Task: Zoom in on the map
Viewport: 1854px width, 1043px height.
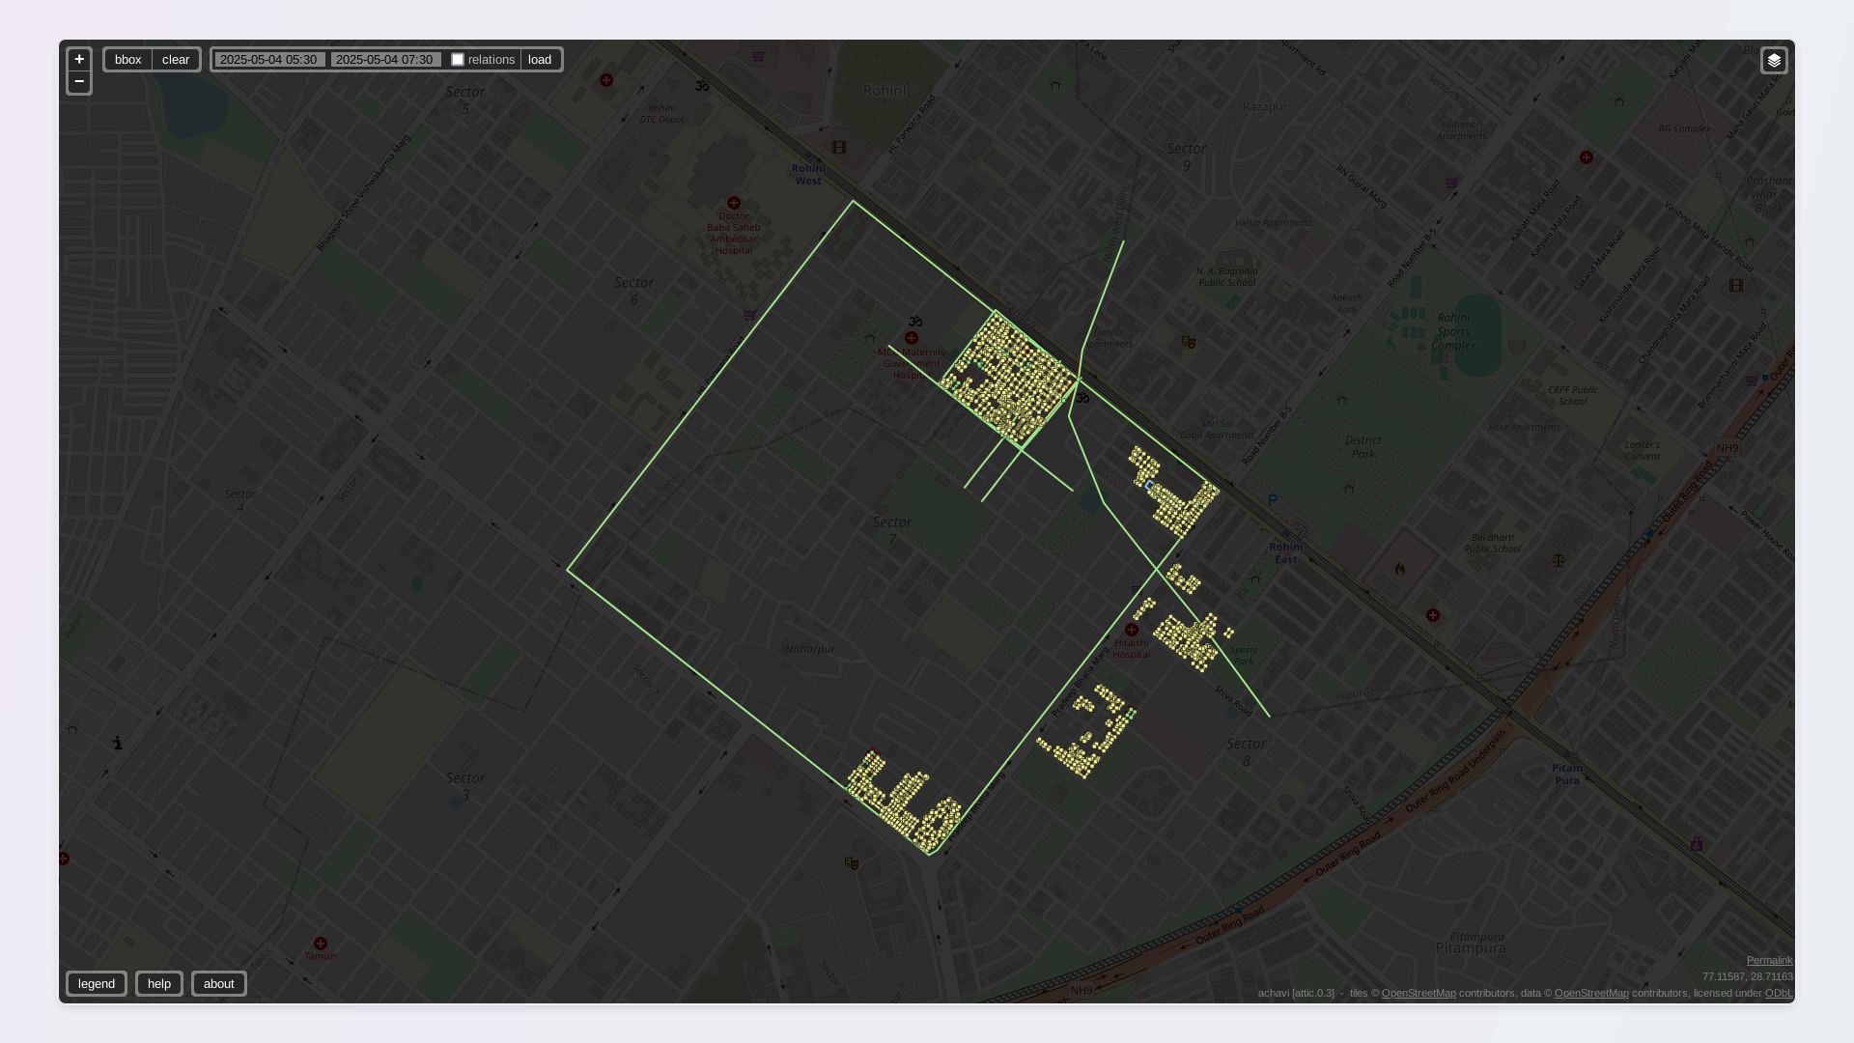Action: [x=79, y=60]
